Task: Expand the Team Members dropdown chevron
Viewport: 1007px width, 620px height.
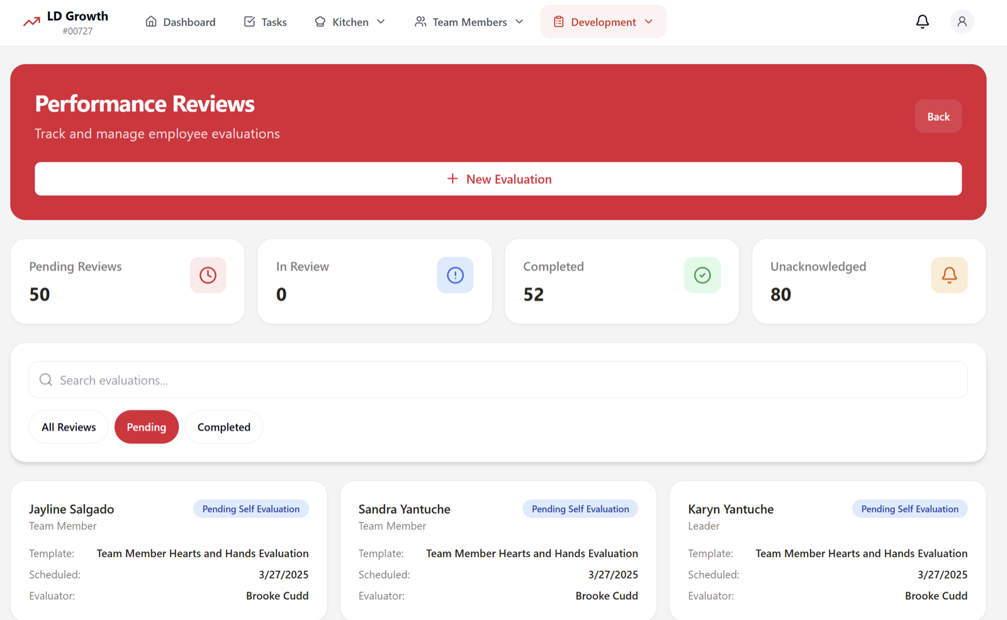Action: pos(519,21)
